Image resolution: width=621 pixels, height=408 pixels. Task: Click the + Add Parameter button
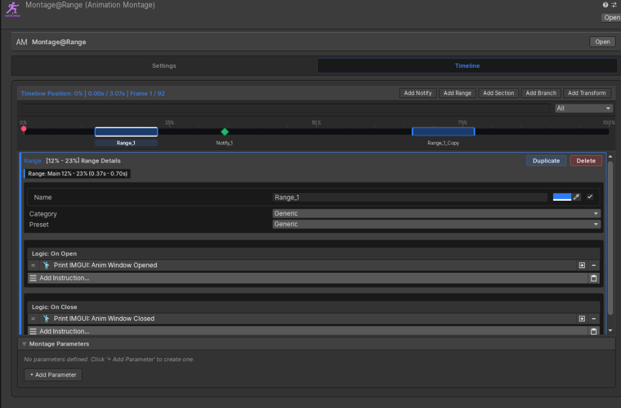tap(53, 375)
